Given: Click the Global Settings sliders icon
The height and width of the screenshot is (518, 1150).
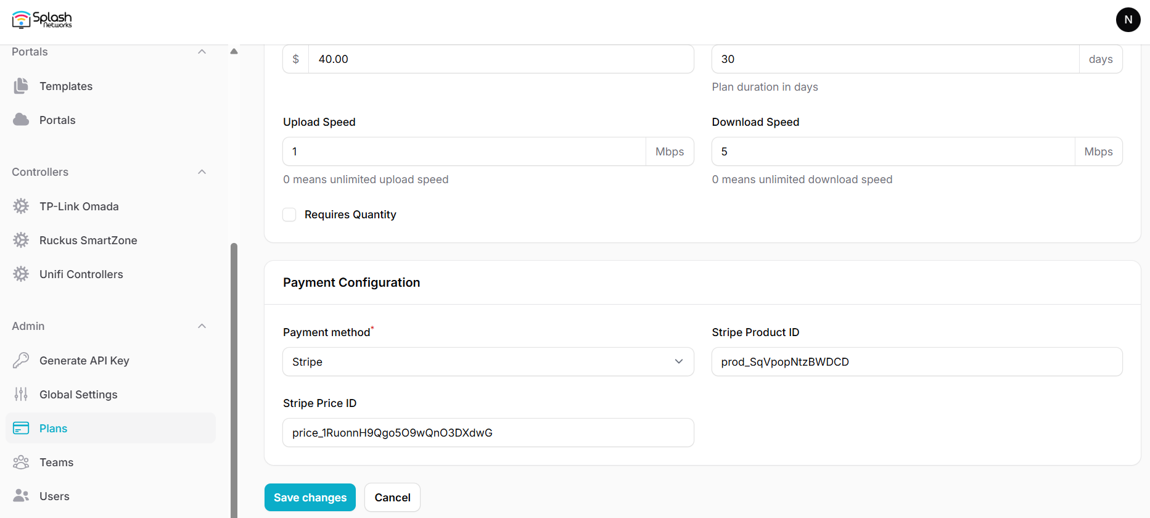Looking at the screenshot, I should point(21,395).
